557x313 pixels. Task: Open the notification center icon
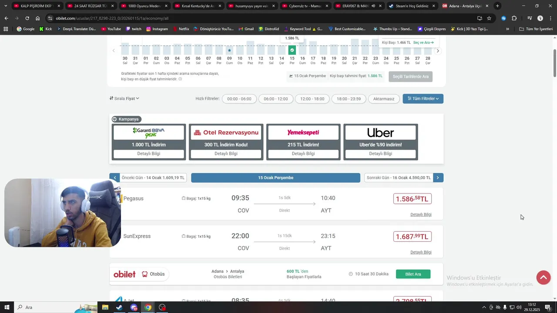pos(548,307)
